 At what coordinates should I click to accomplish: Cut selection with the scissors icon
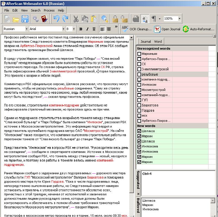(x=76, y=19)
